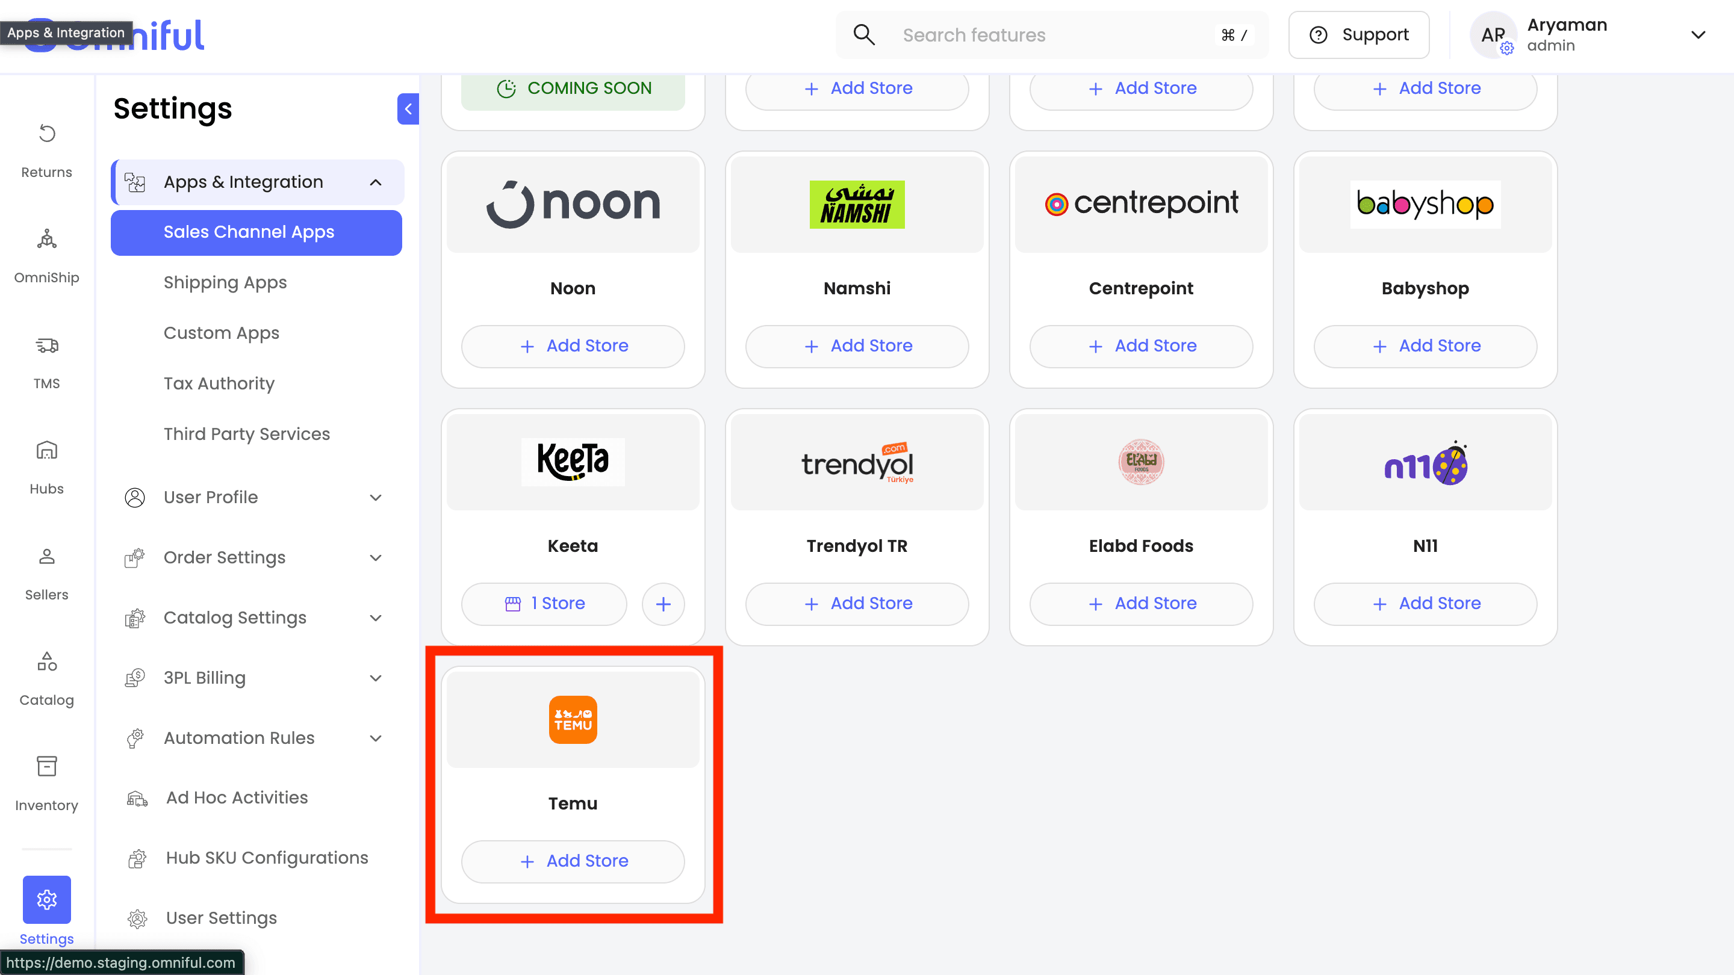Open Inventory from the sidebar
This screenshot has width=1734, height=975.
46,766
